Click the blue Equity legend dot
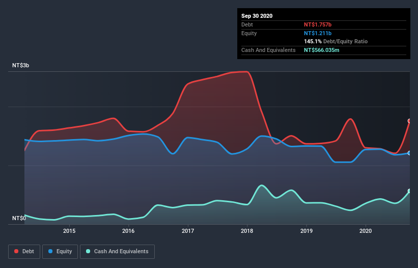The image size is (418, 268). click(50, 251)
